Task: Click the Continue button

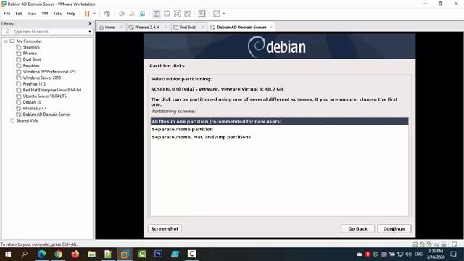Action: [394, 229]
